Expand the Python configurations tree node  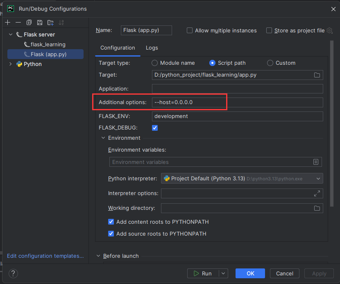coord(11,64)
